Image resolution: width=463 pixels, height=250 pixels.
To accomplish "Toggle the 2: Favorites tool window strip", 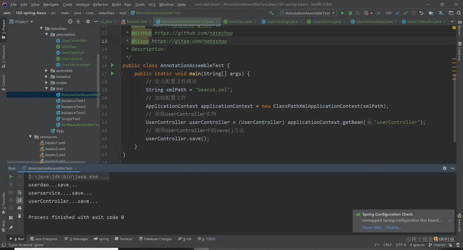I will click(4, 203).
